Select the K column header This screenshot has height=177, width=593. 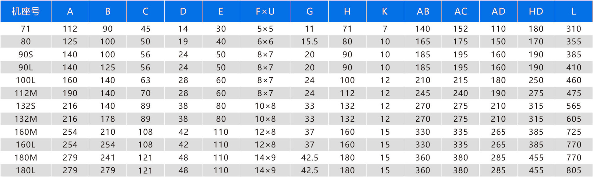pyautogui.click(x=385, y=11)
